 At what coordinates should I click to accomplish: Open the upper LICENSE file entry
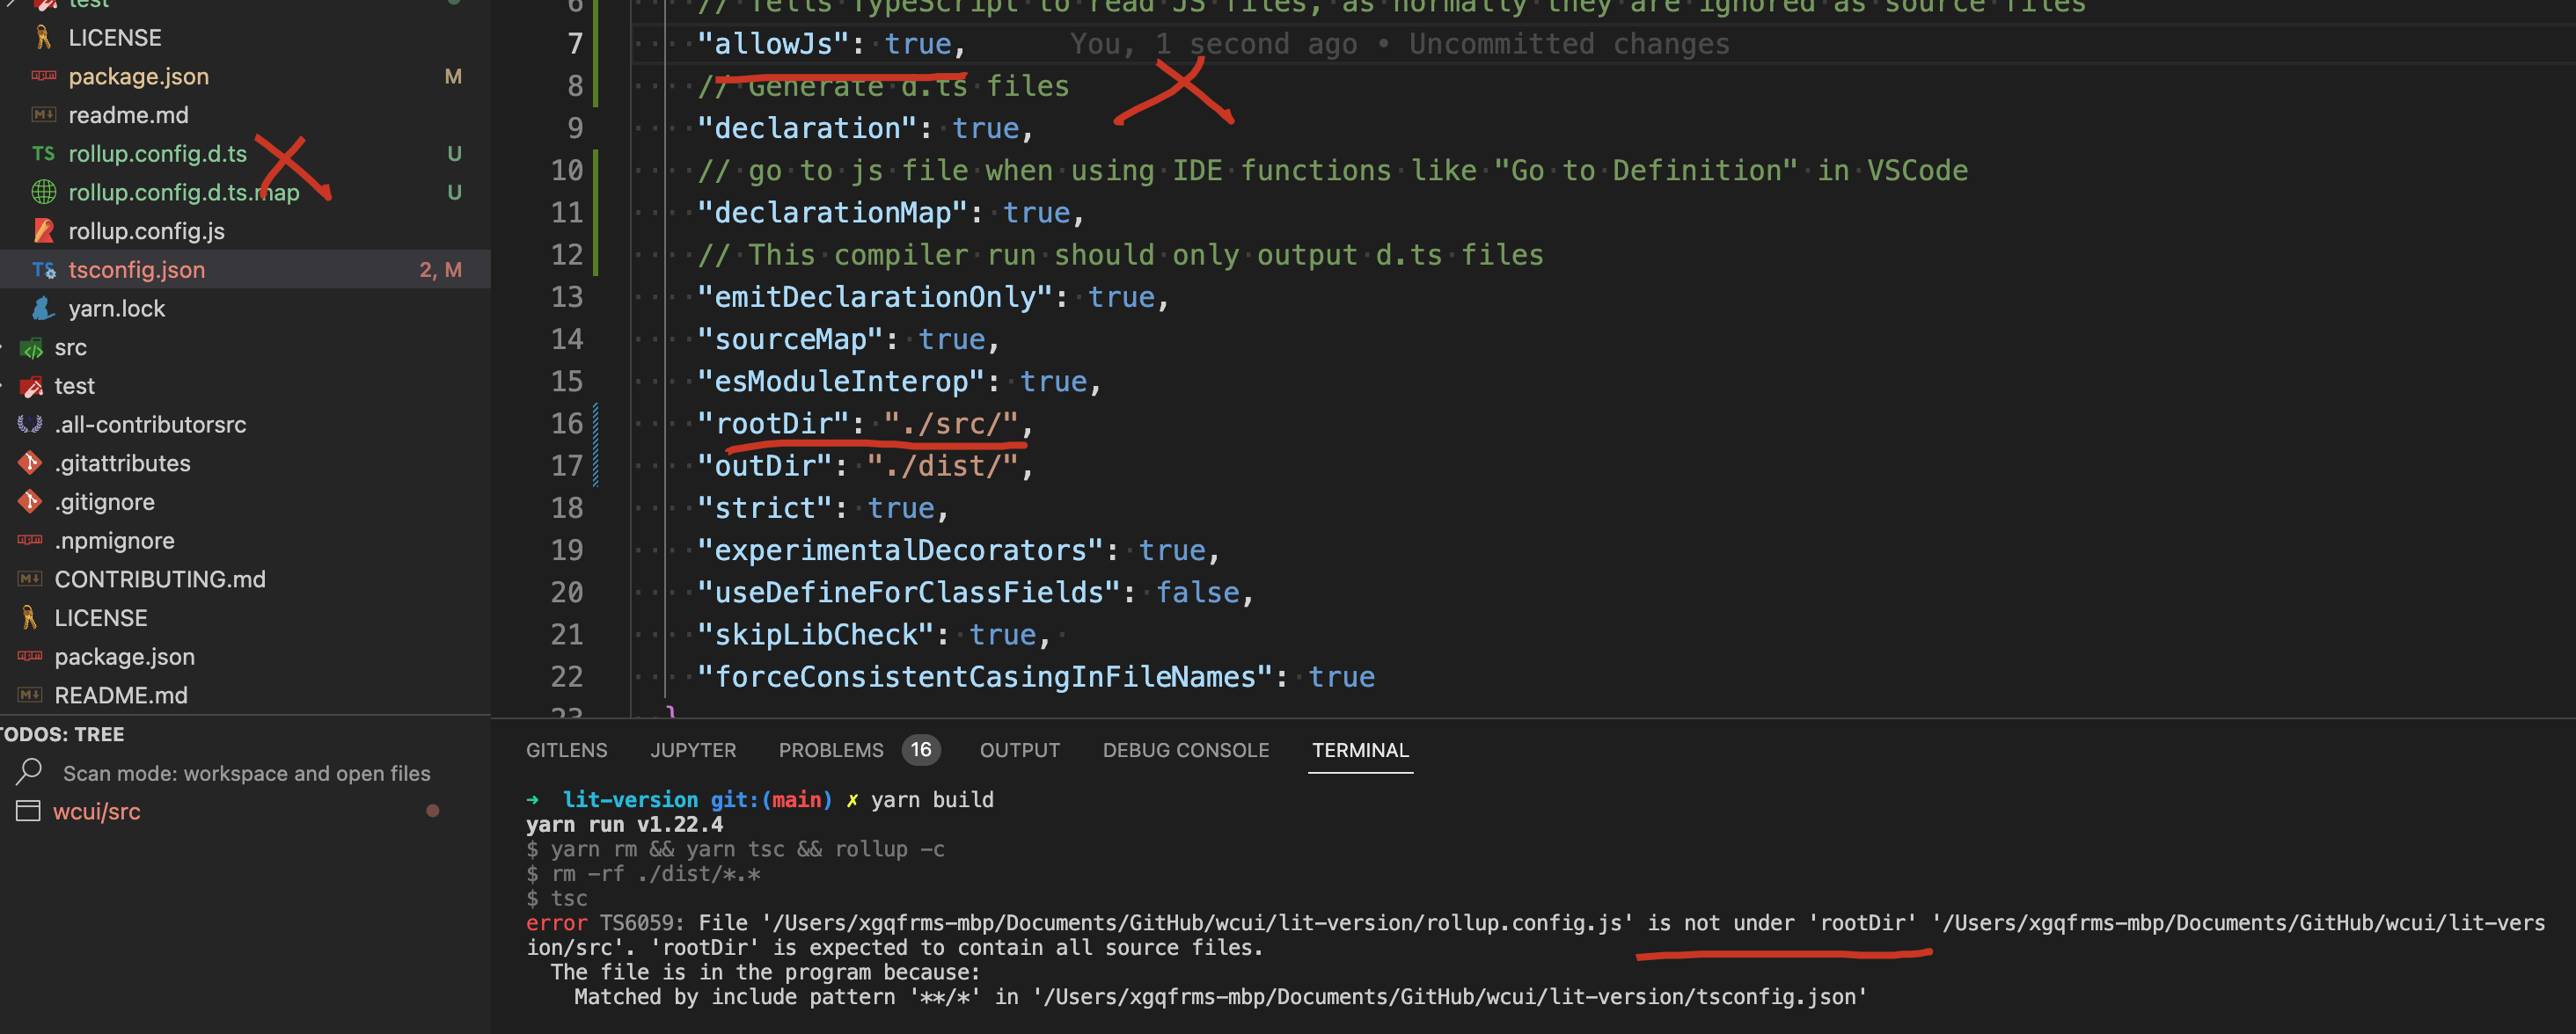[x=114, y=38]
